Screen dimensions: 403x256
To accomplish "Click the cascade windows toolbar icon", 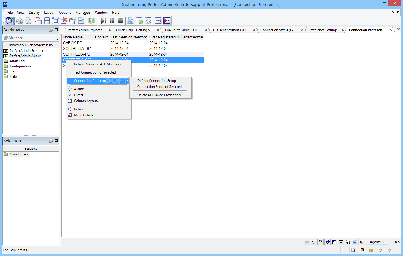I will pyautogui.click(x=38, y=21).
